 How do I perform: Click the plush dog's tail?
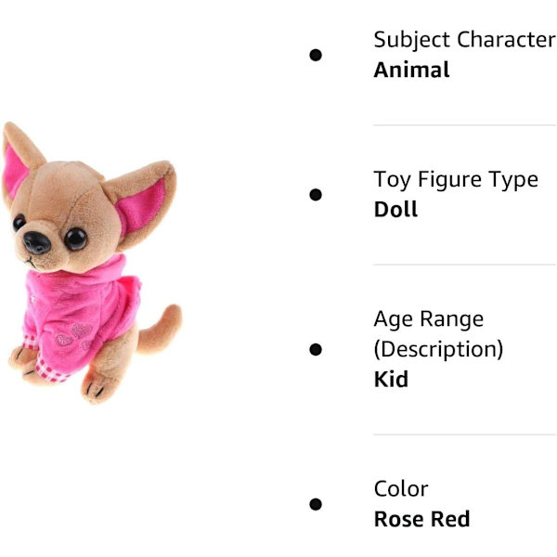click(x=160, y=329)
